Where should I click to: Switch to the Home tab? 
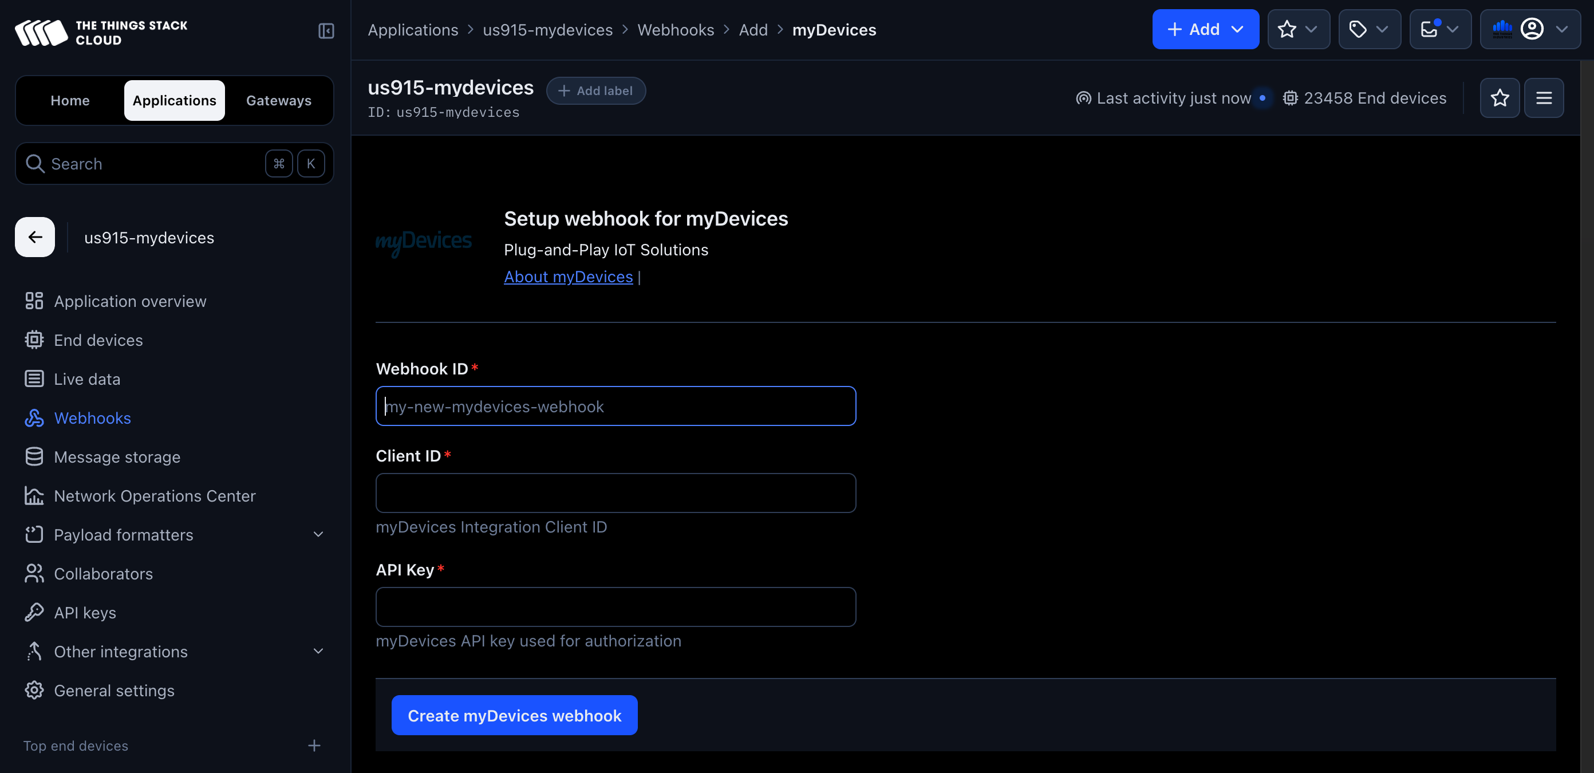tap(70, 100)
